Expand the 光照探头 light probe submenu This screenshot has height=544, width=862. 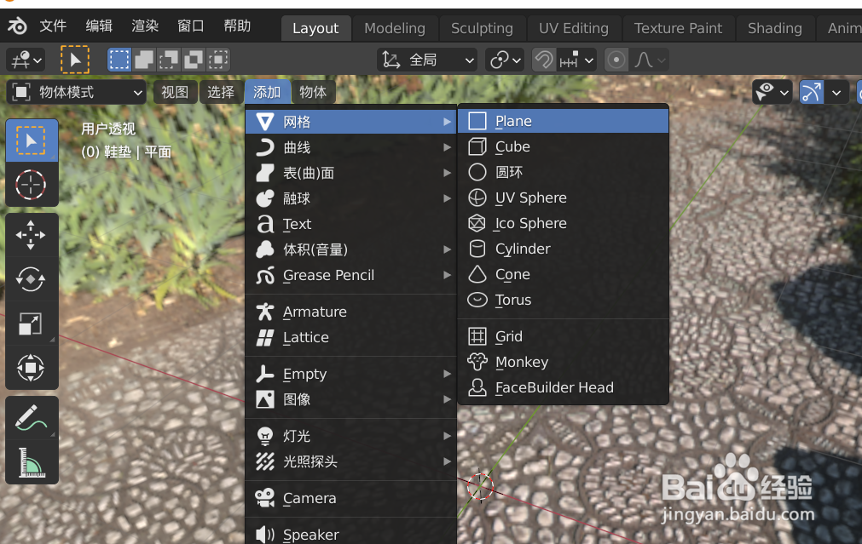click(351, 461)
